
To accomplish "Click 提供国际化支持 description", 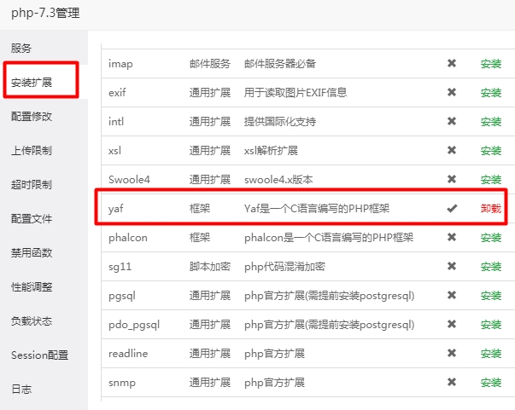I will click(x=280, y=122).
